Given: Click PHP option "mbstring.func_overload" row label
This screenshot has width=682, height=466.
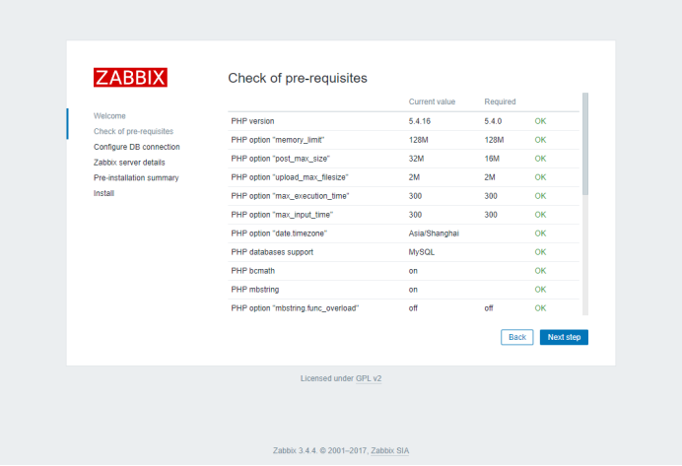Looking at the screenshot, I should (x=295, y=308).
